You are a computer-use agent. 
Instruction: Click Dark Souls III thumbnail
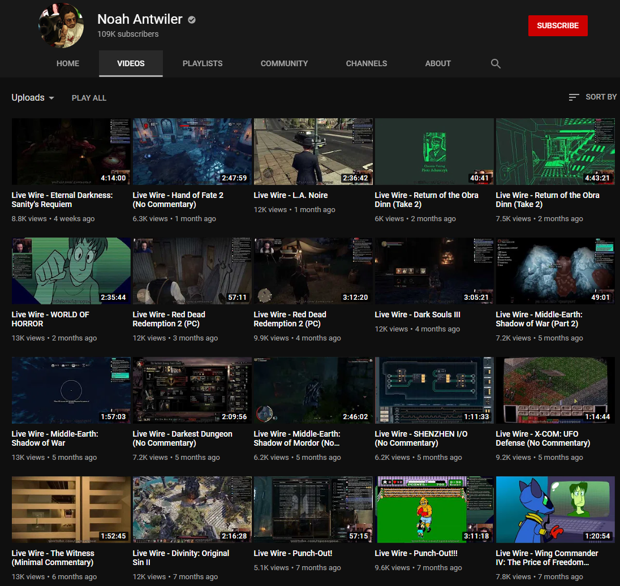click(434, 271)
